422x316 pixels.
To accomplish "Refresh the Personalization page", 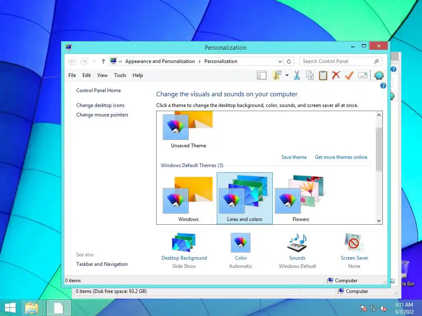I will (289, 62).
